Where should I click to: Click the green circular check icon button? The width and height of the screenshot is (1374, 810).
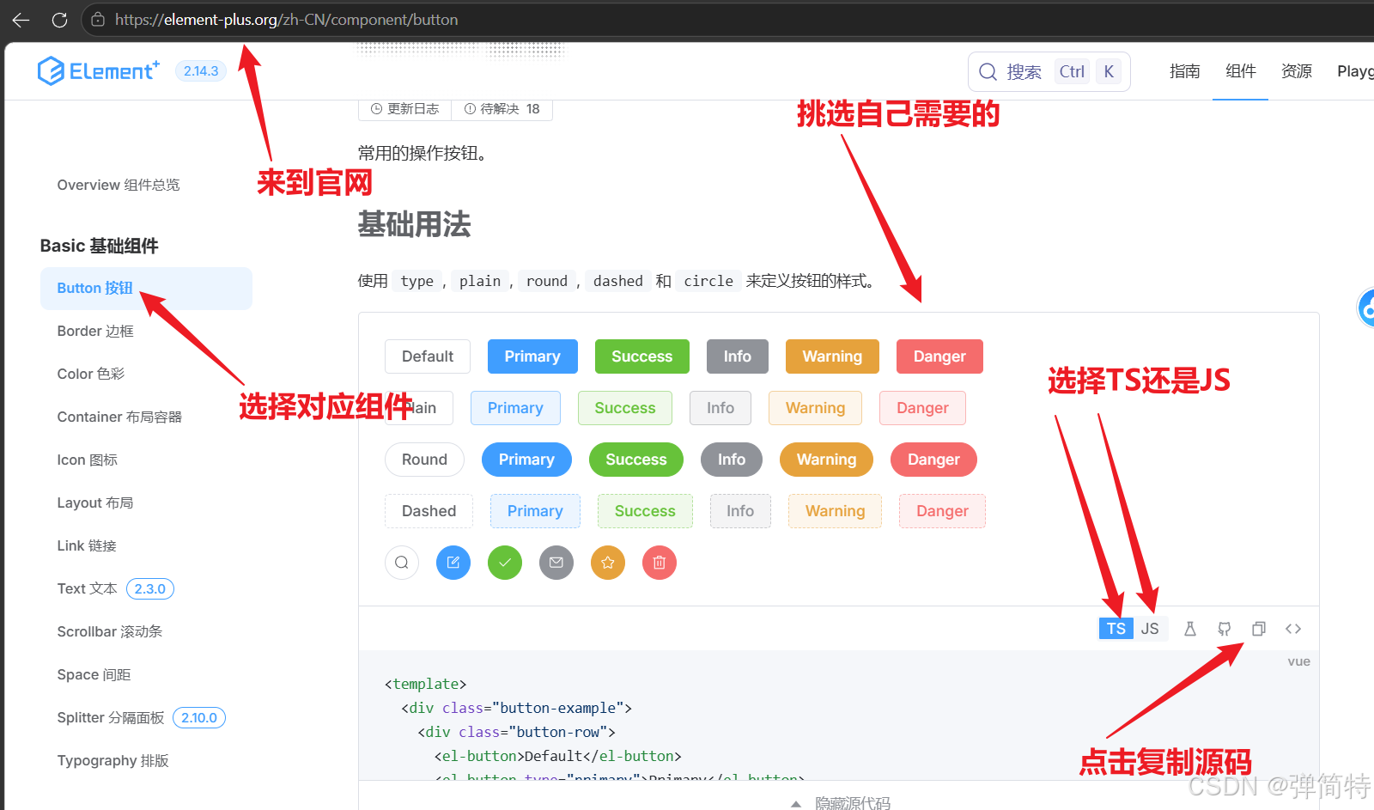coord(505,563)
